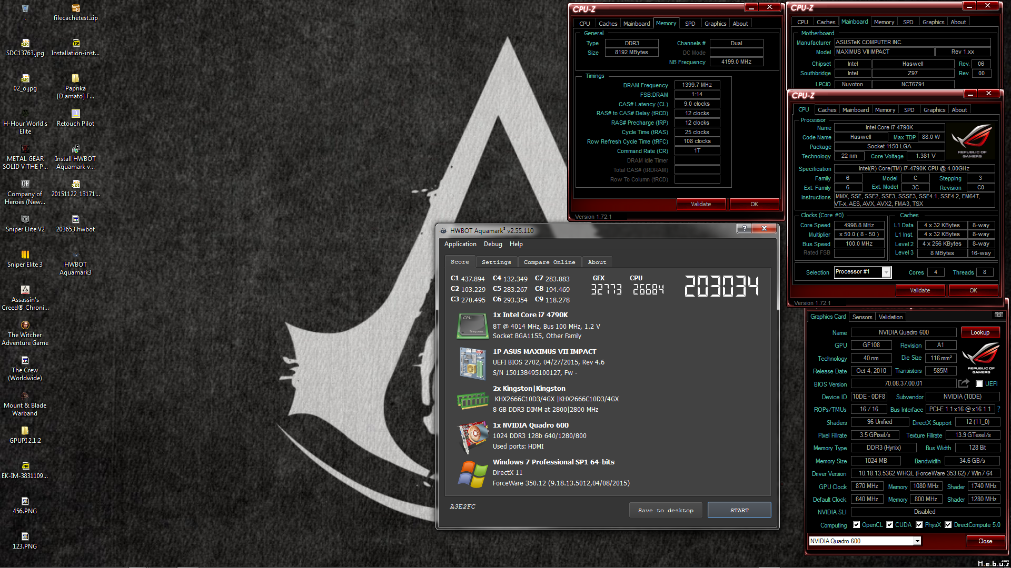Select Sniper Elite V2 shortcut
The height and width of the screenshot is (568, 1011).
pos(25,224)
